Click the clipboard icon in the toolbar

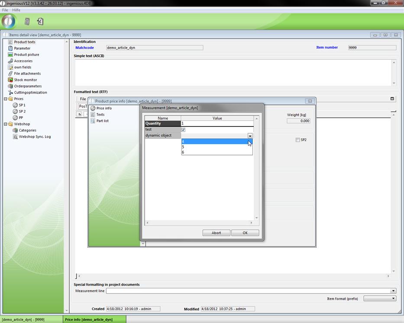point(40,21)
